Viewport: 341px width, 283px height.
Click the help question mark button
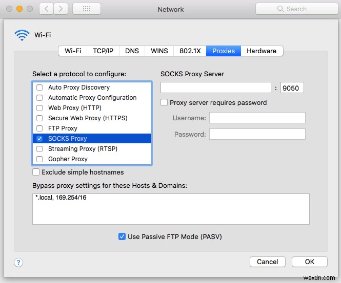[18, 263]
